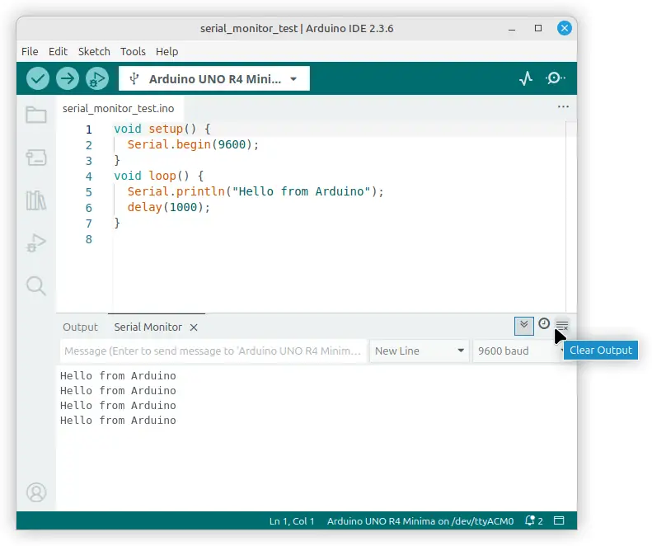Switch to the Output tab
This screenshot has width=652, height=546.
[80, 327]
